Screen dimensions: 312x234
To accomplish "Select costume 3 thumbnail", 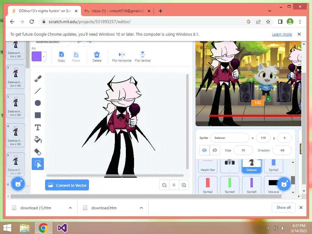I will point(16,106).
